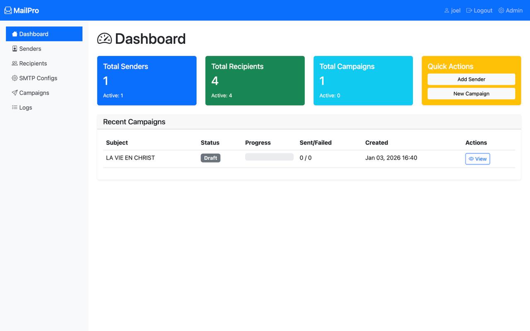Viewport: 530px width, 331px height.
Task: Click the list icon next to Logs
Action: pyautogui.click(x=14, y=108)
